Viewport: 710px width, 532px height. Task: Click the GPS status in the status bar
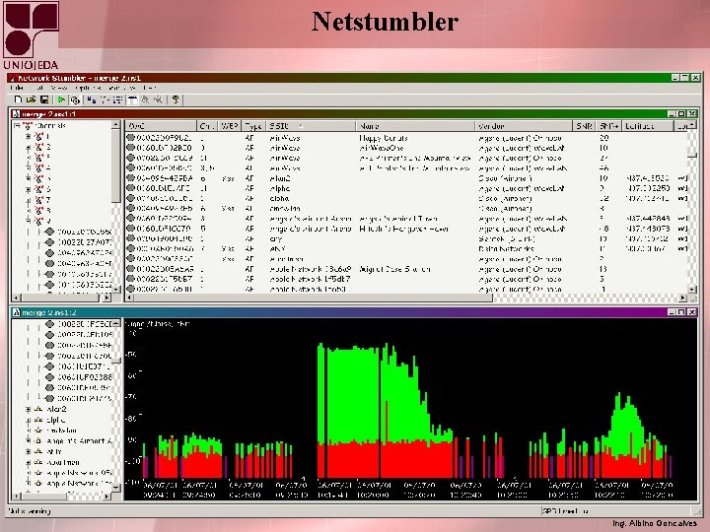click(x=565, y=511)
